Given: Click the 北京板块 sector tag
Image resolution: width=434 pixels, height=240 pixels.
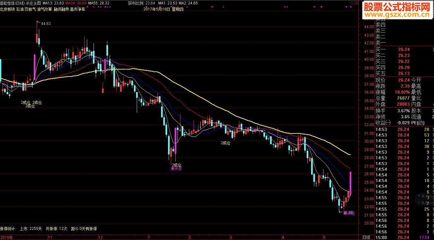Looking at the screenshot, I should [7, 9].
